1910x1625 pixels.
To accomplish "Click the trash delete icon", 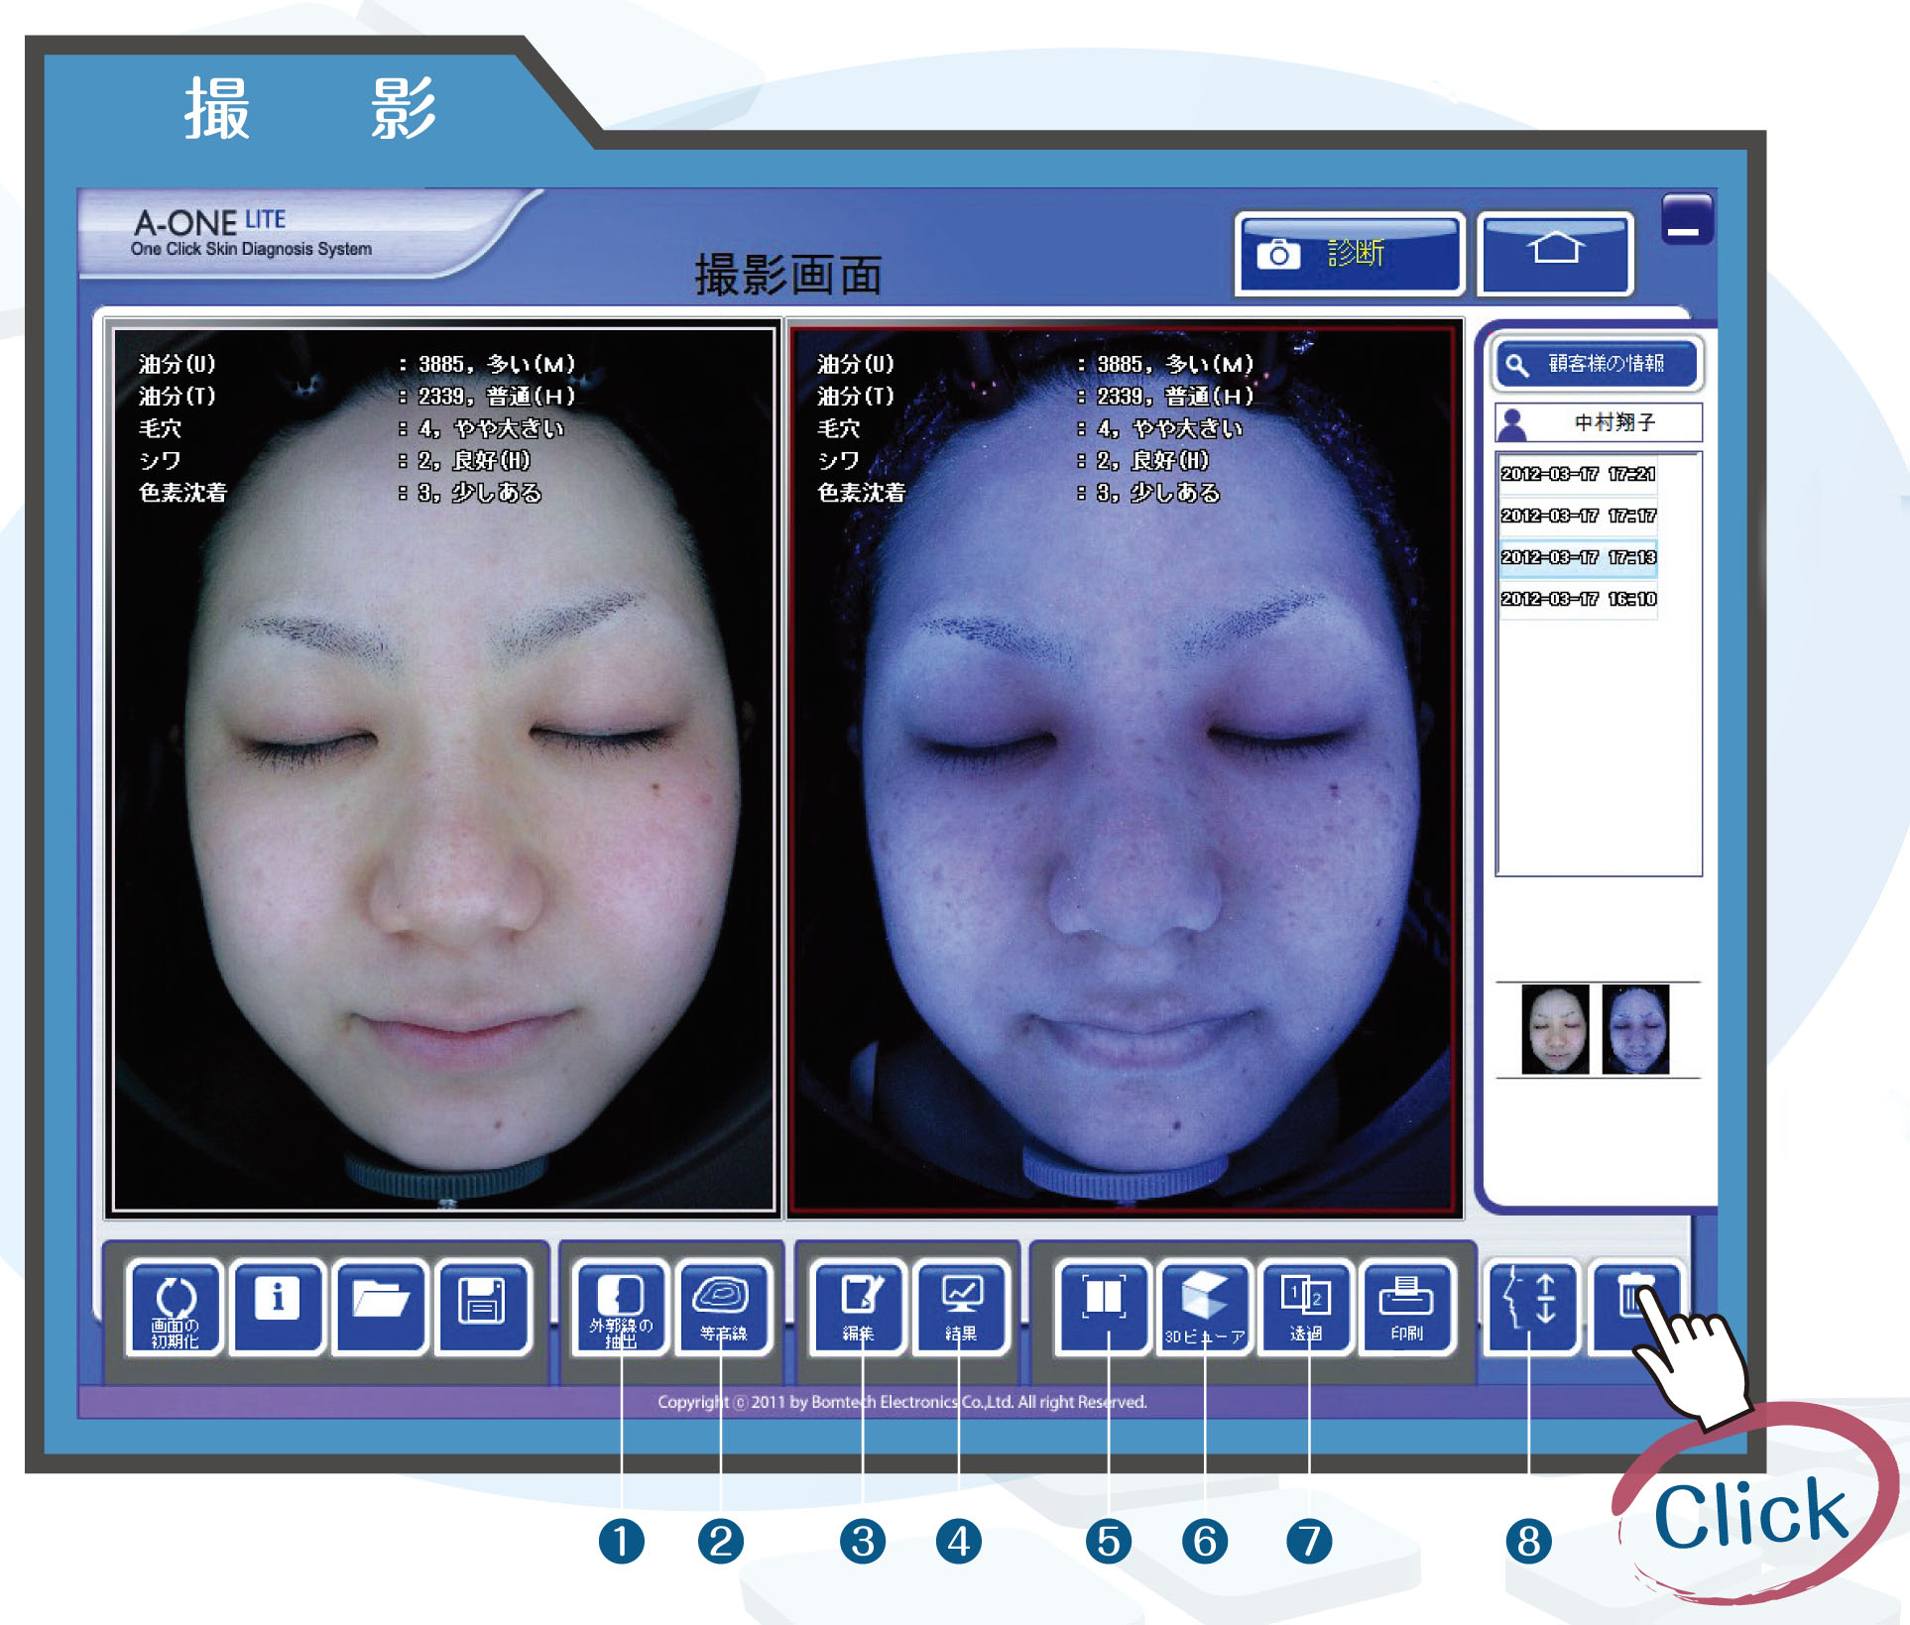I will click(x=1636, y=1307).
